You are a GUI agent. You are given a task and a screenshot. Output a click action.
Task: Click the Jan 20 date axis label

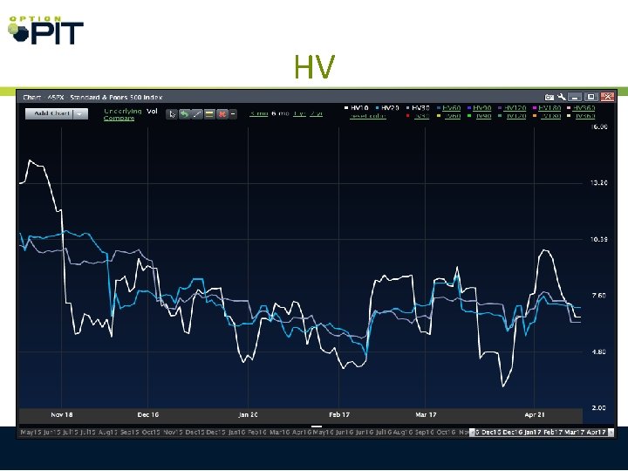click(249, 414)
